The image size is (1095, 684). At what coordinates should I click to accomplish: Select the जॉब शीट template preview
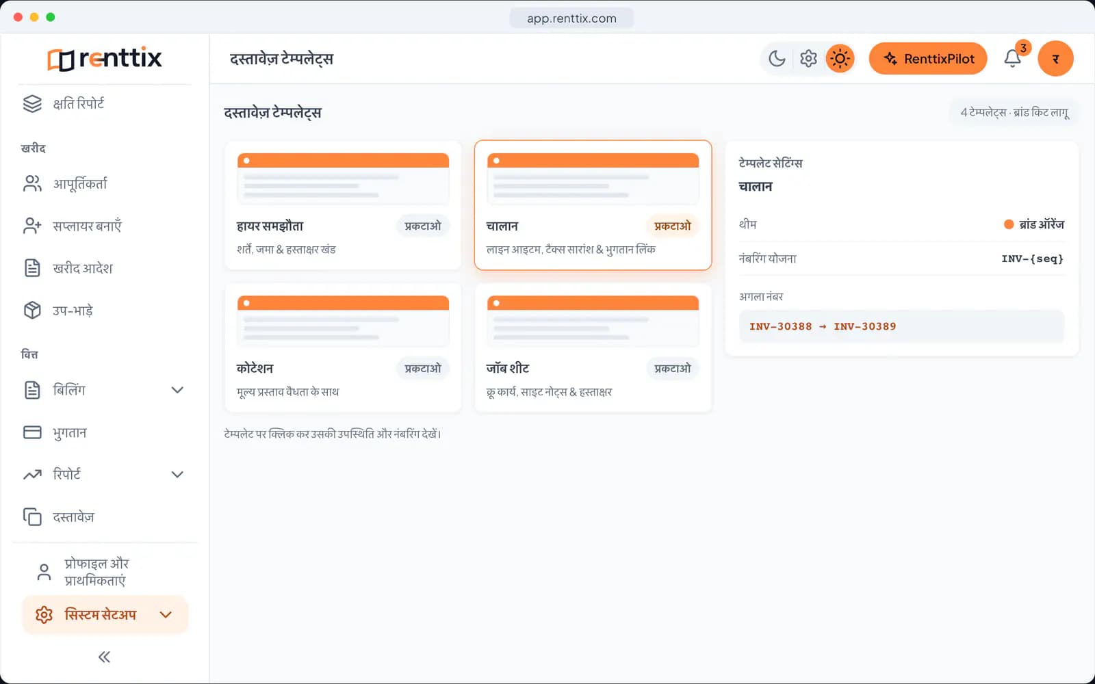pyautogui.click(x=593, y=321)
